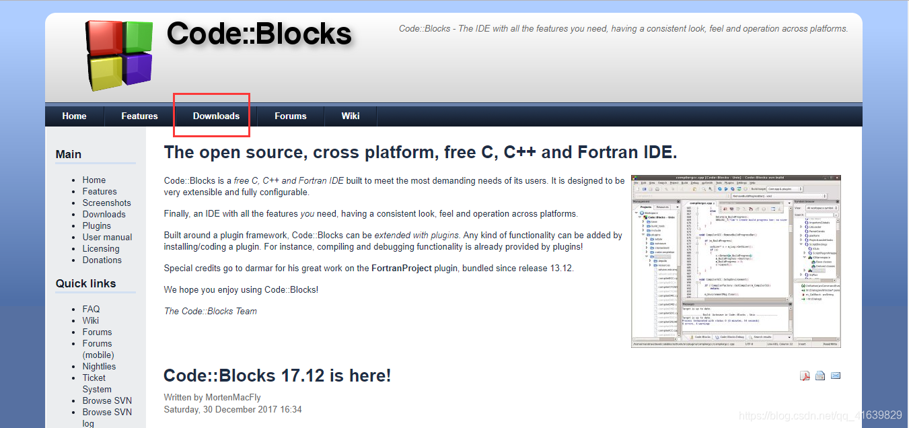909x428 pixels.
Task: Click the email envelope icon beside the article
Action: (836, 376)
